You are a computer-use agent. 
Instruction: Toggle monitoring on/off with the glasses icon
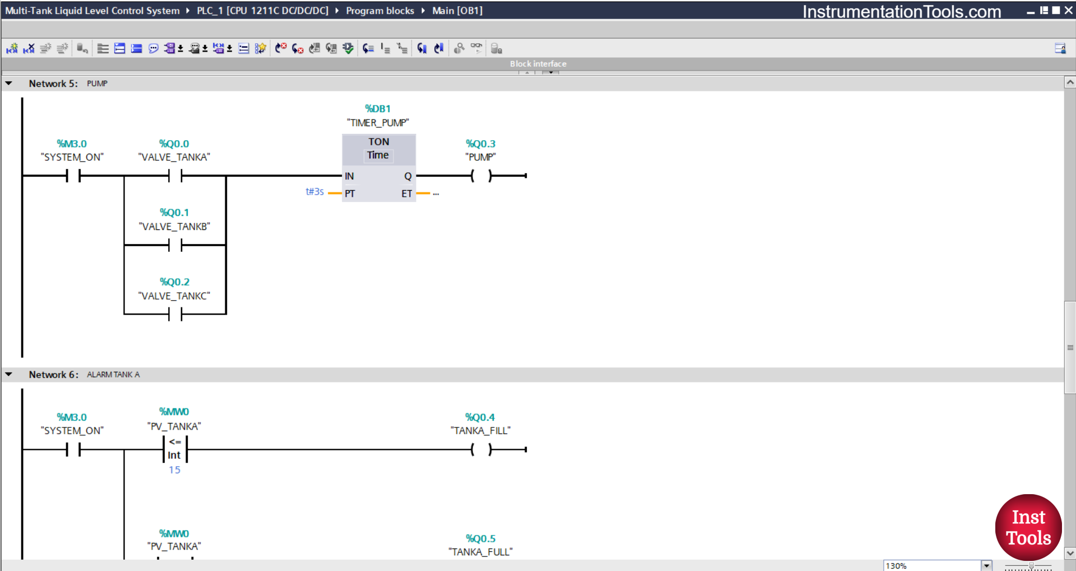(x=476, y=48)
